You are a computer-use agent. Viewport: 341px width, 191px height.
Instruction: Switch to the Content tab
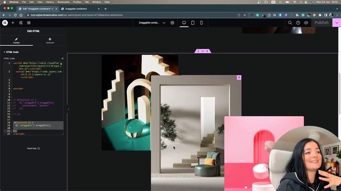17,40
